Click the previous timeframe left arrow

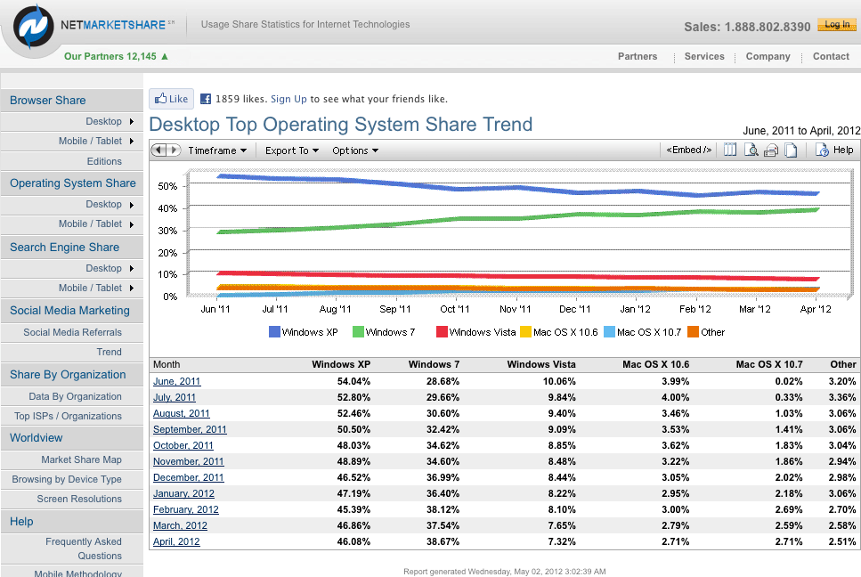point(158,150)
